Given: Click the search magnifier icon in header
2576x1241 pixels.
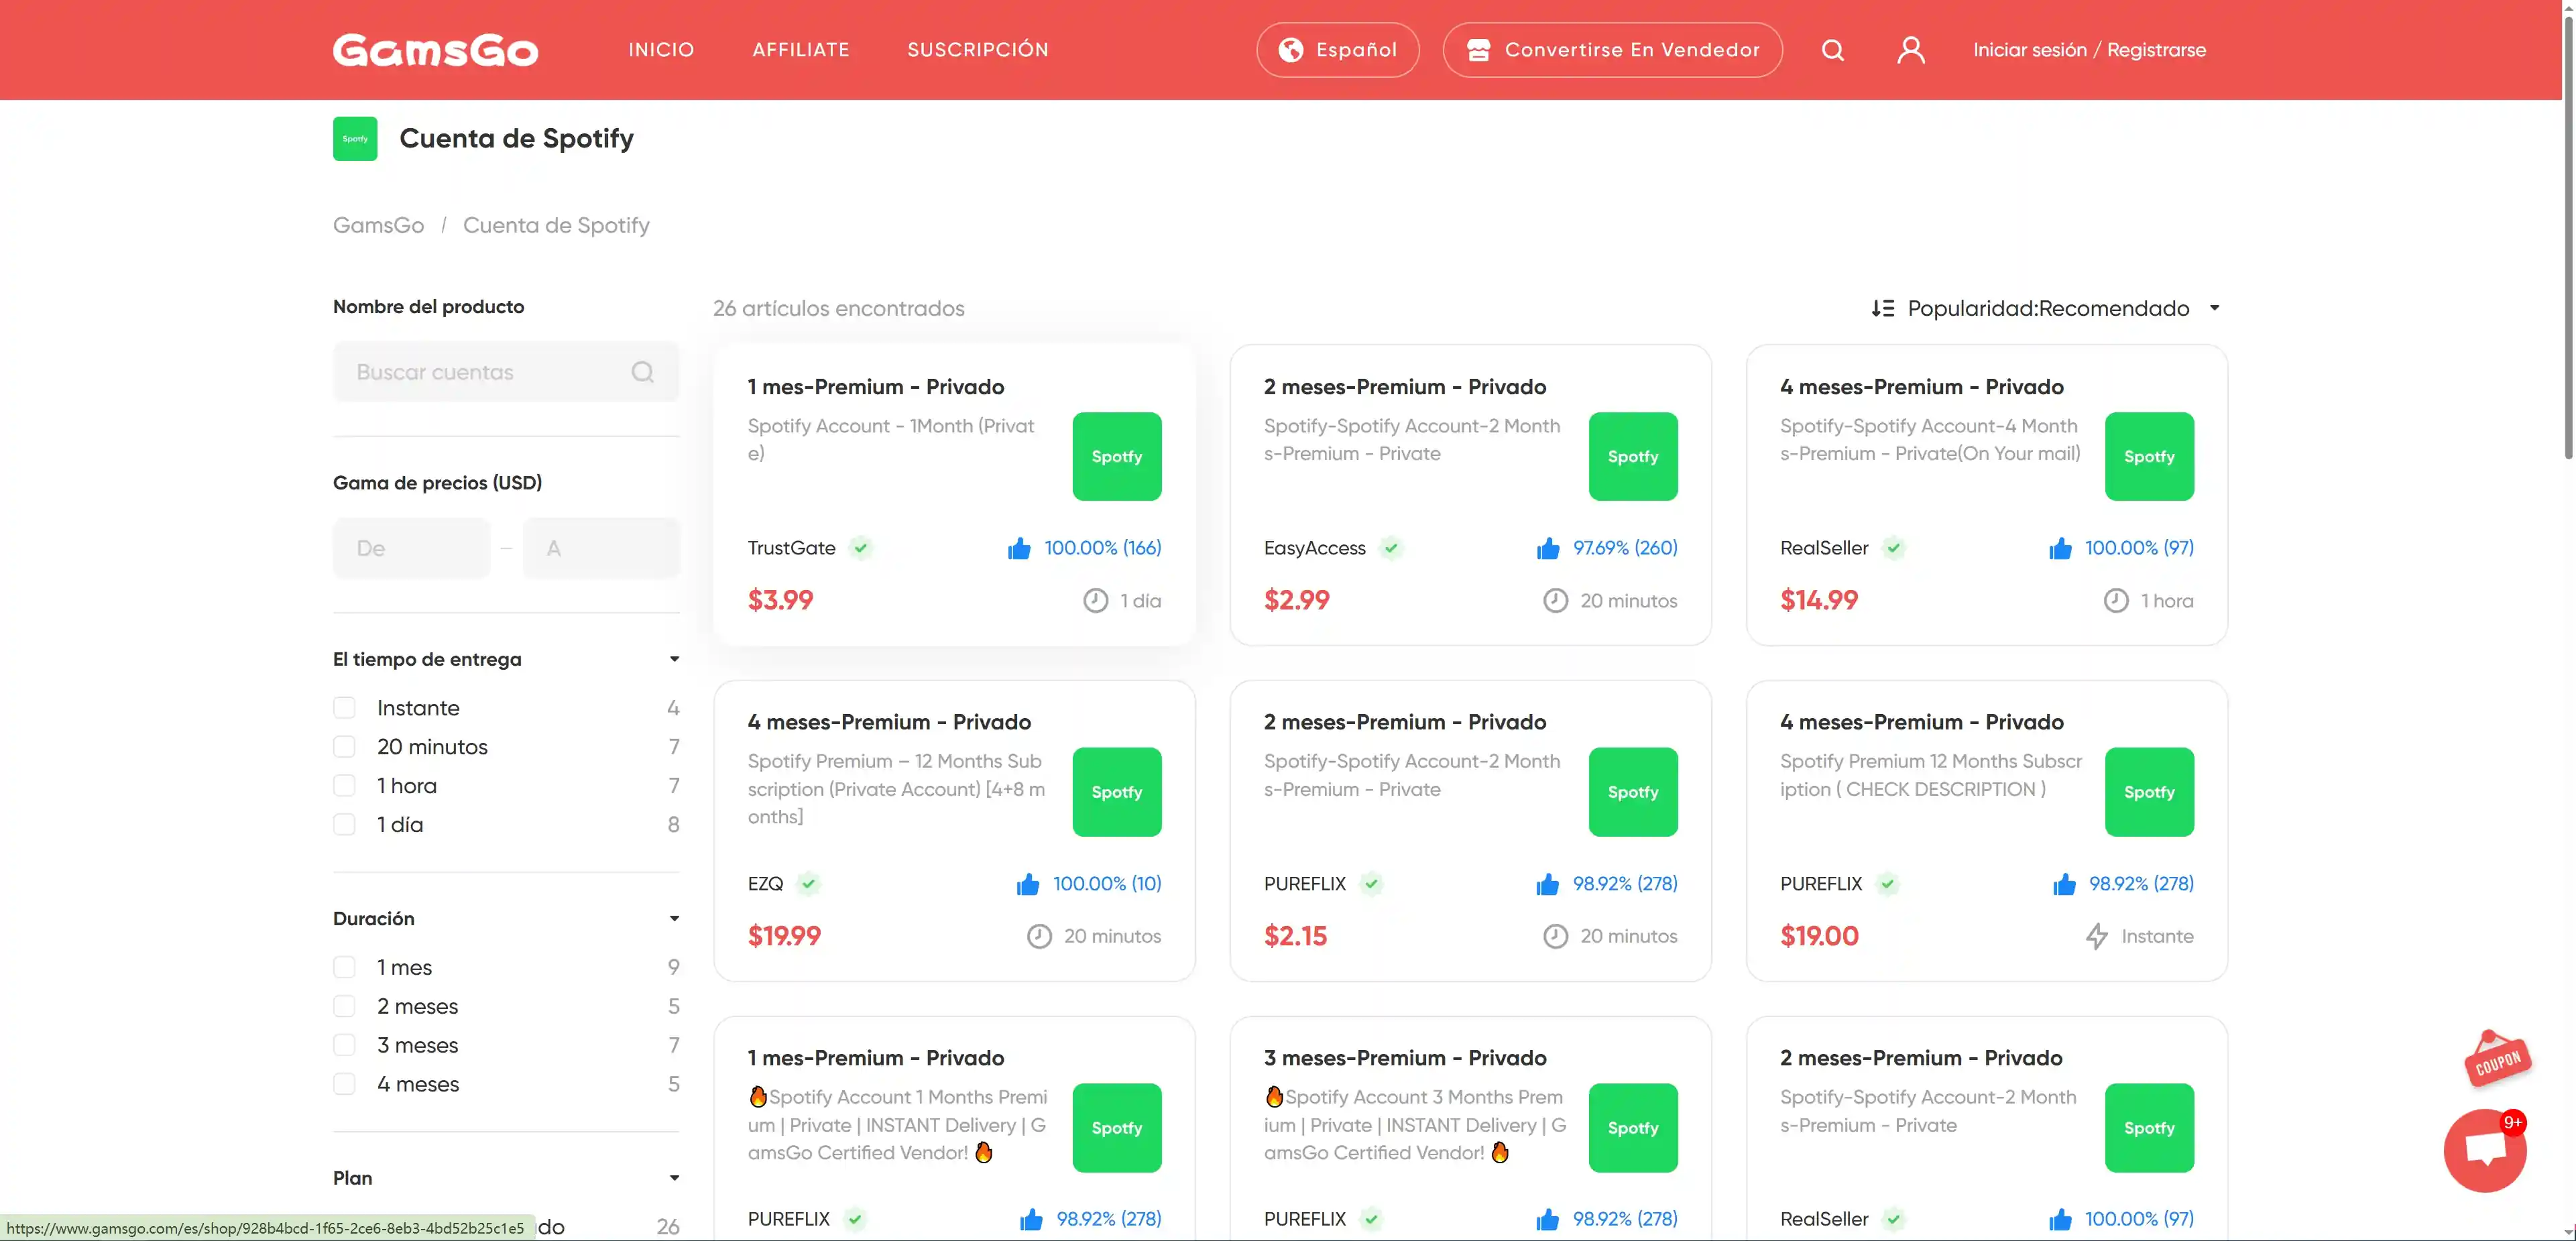Looking at the screenshot, I should 1832,50.
